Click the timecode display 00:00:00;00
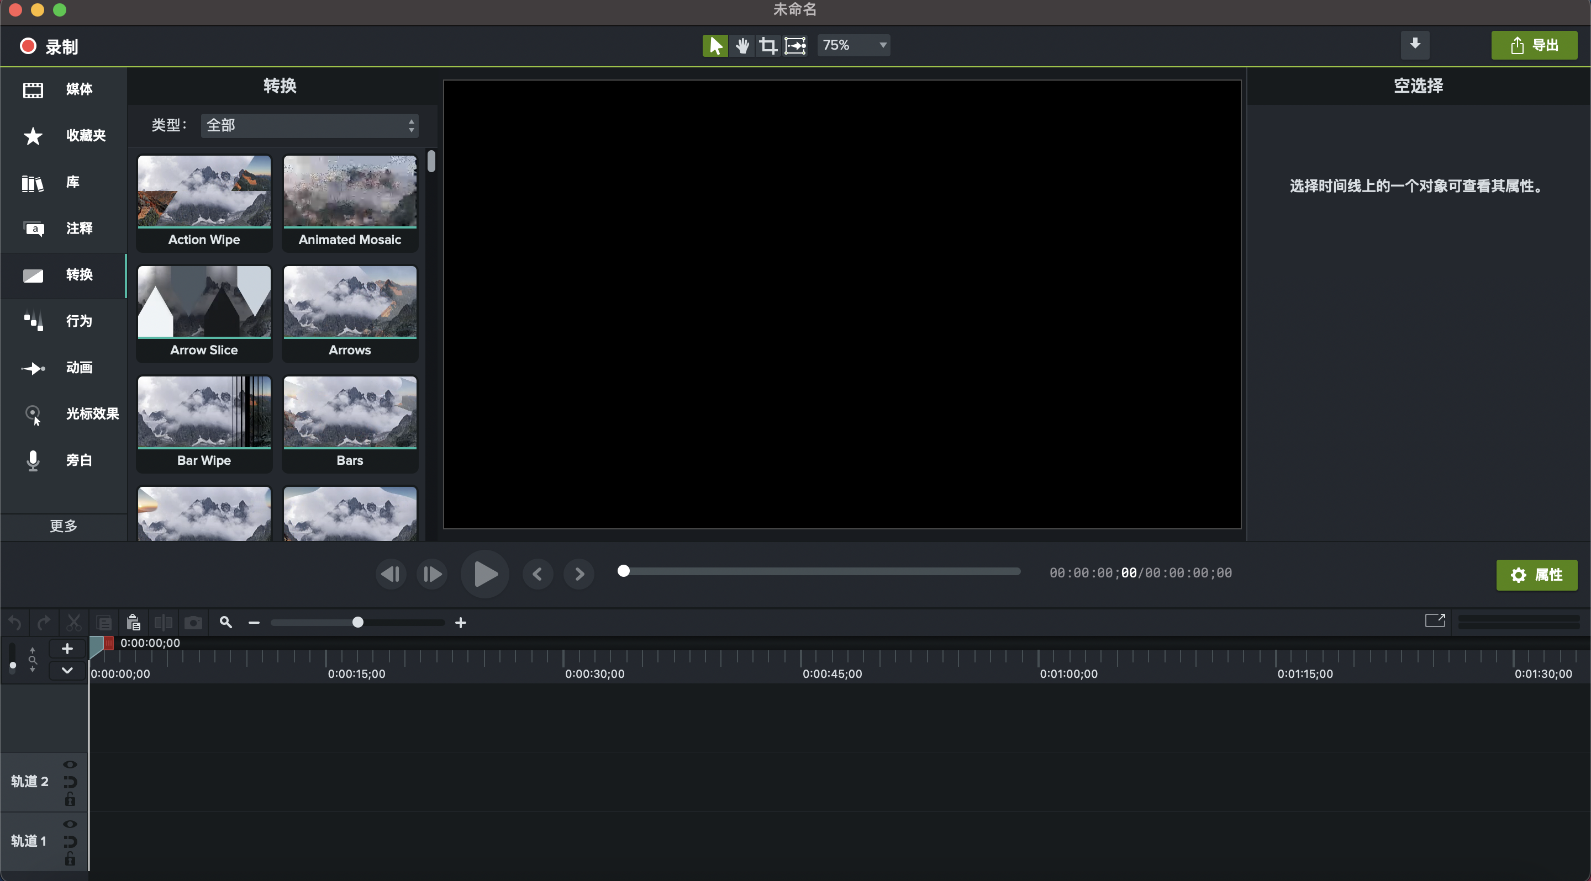The image size is (1591, 881). click(x=1140, y=573)
